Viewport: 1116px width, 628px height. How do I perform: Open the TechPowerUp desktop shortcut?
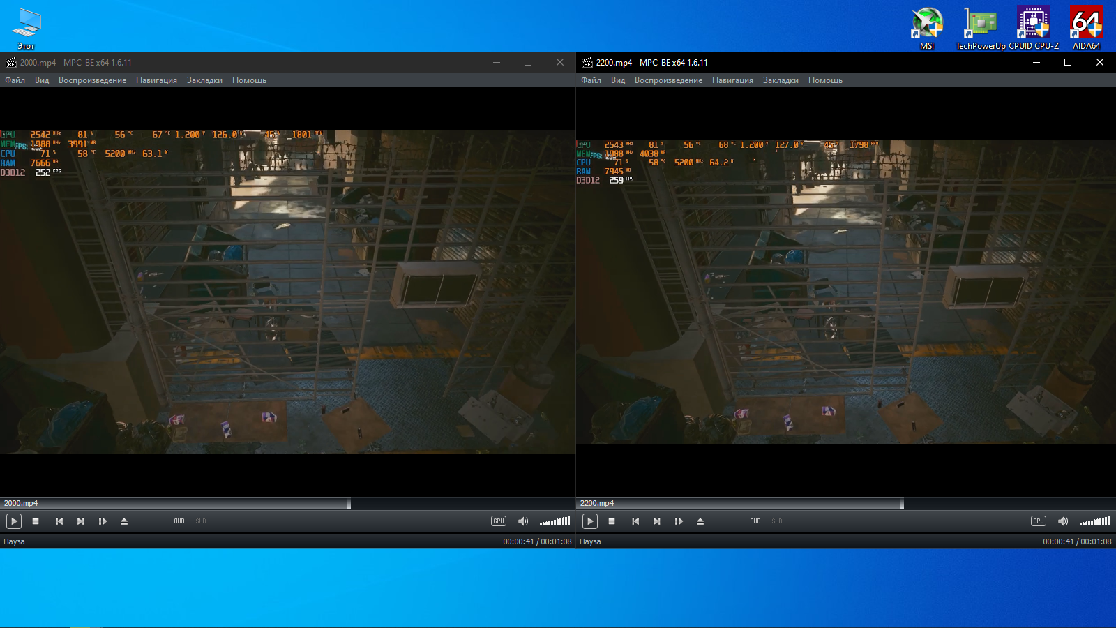click(980, 28)
